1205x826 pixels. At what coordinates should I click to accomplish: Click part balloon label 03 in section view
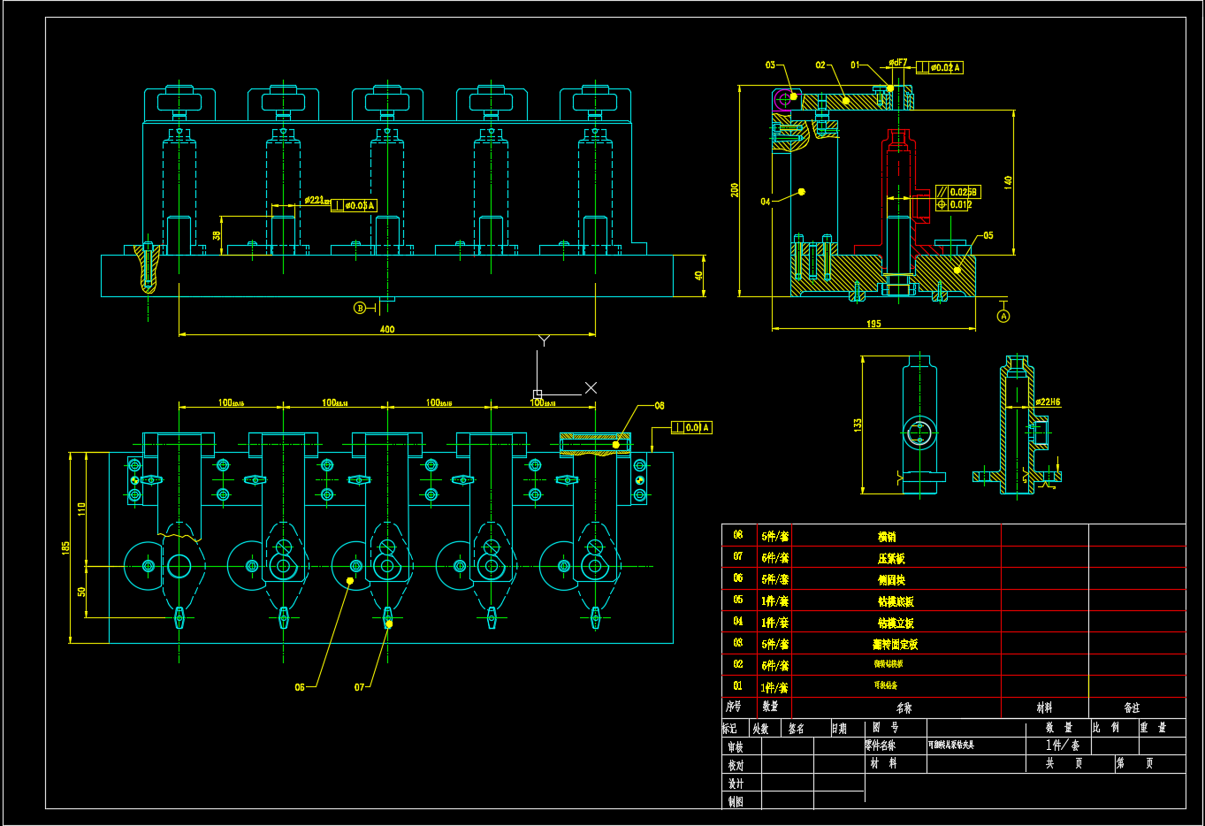point(770,65)
